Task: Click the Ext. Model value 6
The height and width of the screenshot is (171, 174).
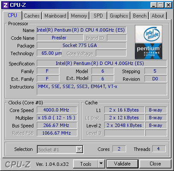Action: (x=103, y=79)
